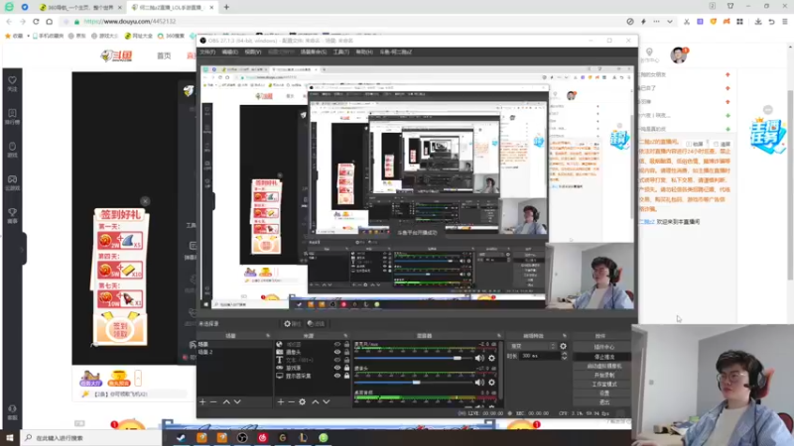Click 开始录制 start recording button
This screenshot has height=446, width=794.
[x=603, y=376]
